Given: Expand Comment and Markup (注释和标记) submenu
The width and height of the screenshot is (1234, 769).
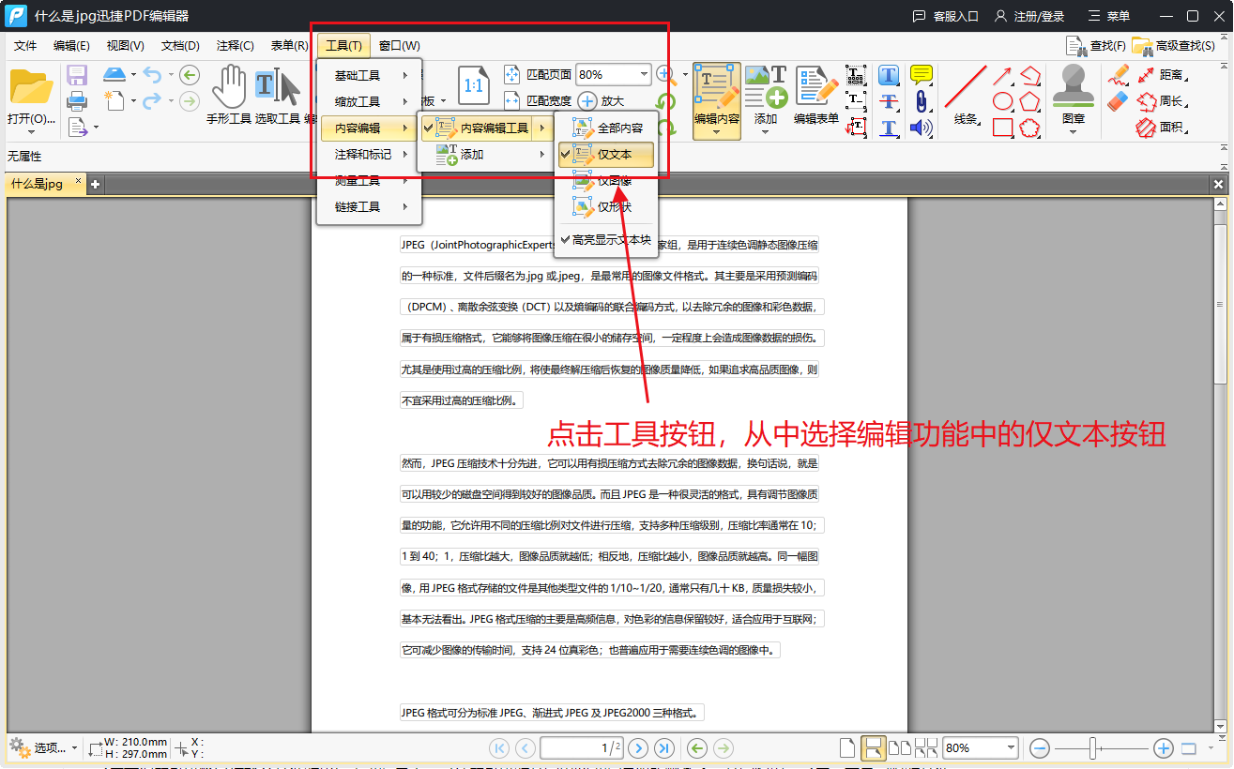Looking at the screenshot, I should tap(370, 154).
